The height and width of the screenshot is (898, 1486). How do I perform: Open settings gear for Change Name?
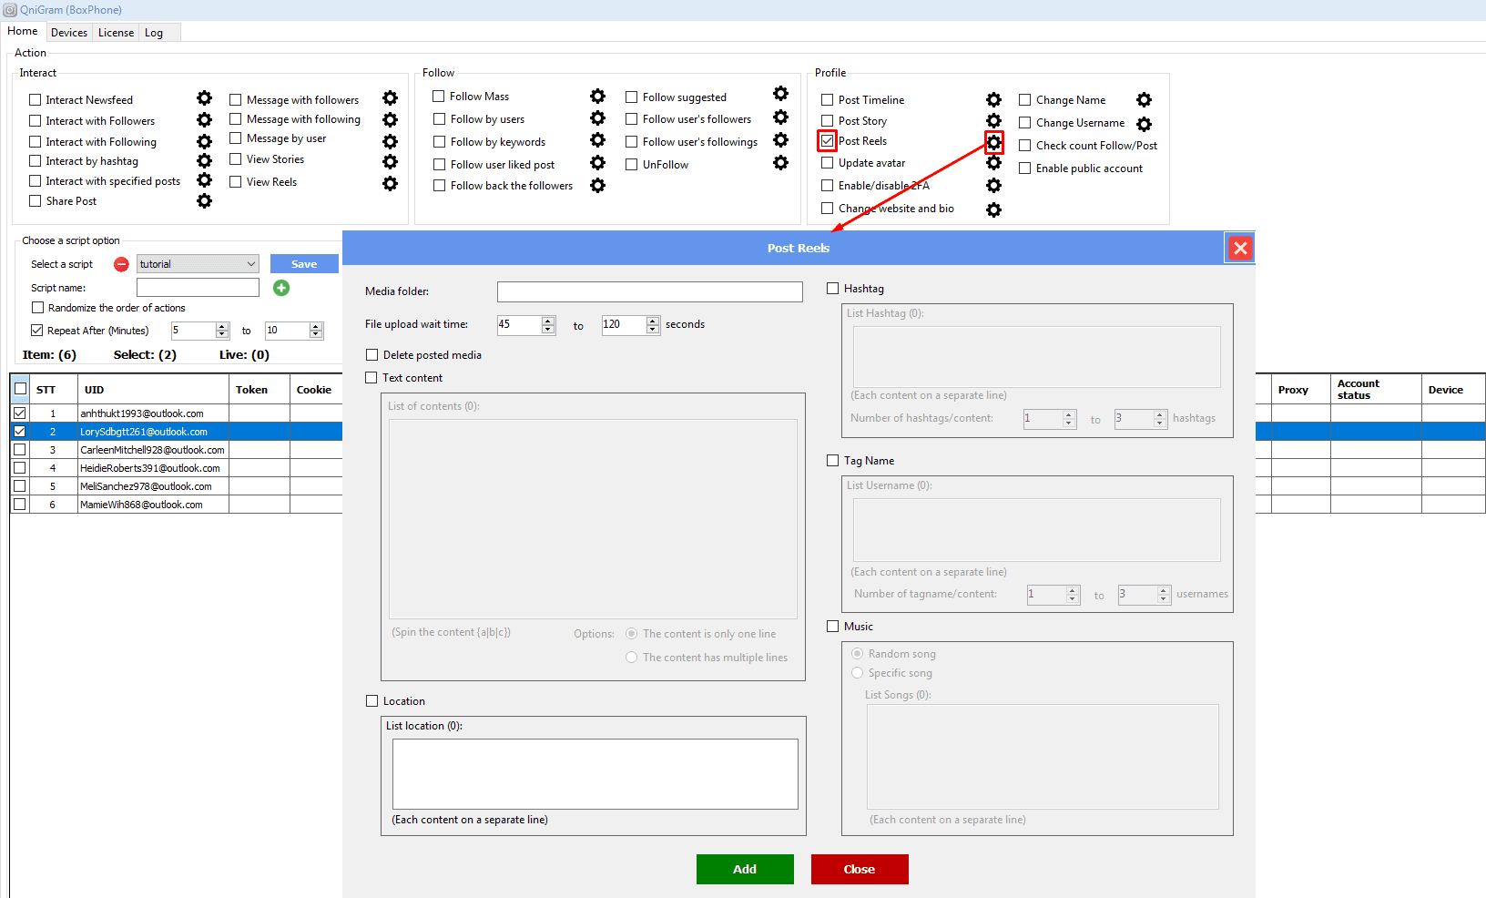click(x=1144, y=100)
